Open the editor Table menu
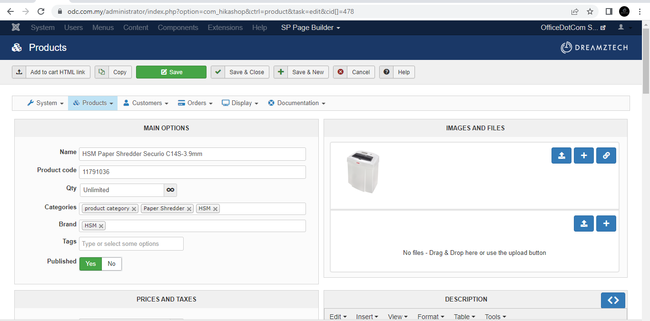 point(464,317)
